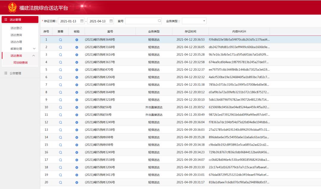Click the verify gear icon in row 3
The width and height of the screenshot is (321, 189).
(77, 55)
